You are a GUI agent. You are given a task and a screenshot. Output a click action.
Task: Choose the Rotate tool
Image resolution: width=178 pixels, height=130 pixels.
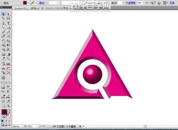click(3, 41)
